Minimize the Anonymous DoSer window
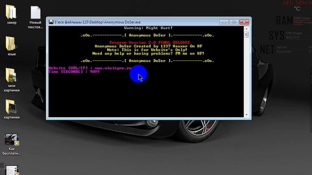 point(224,22)
